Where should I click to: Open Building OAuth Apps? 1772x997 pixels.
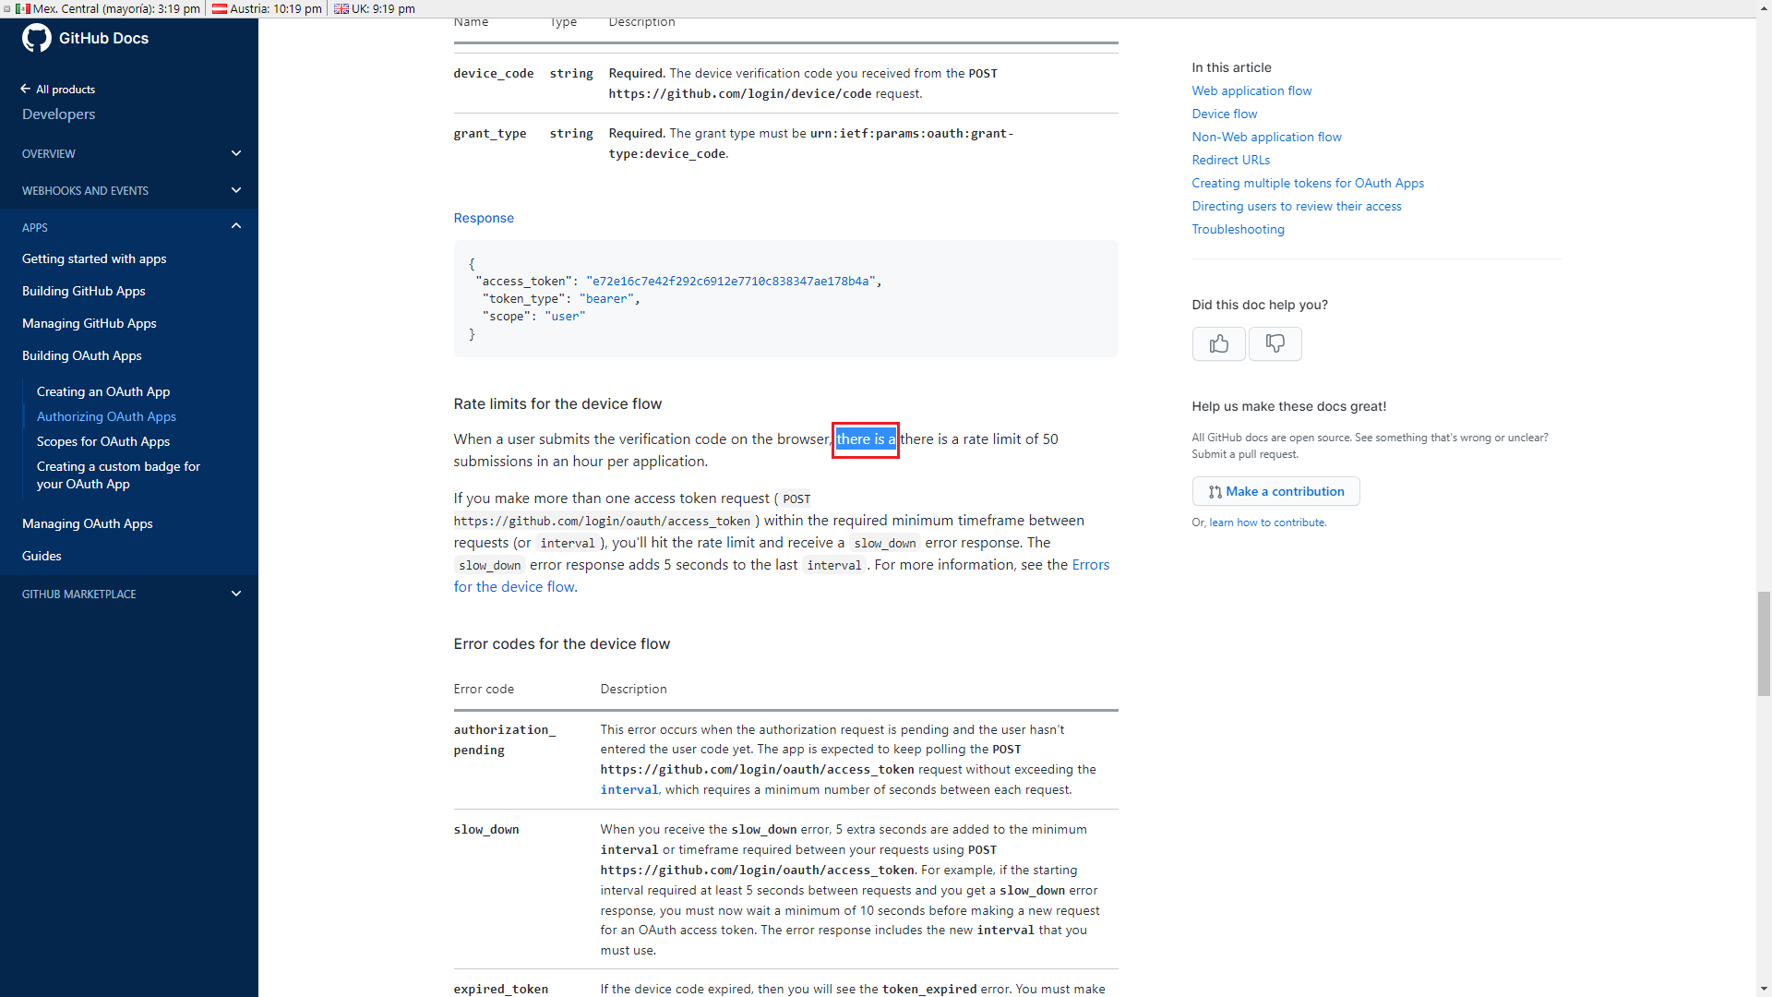[82, 355]
